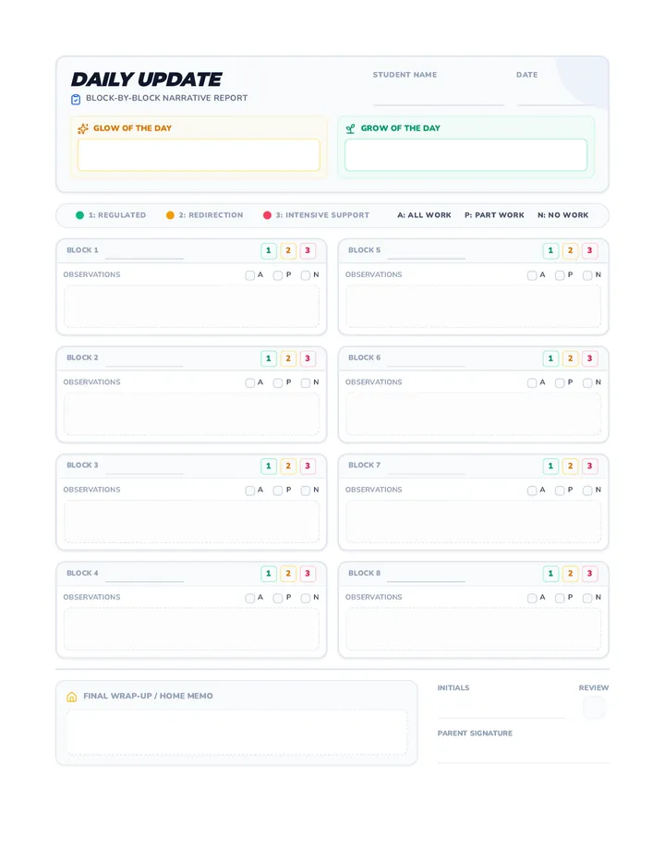665x861 pixels.
Task: Check the A box in Block 5
Action: 532,275
